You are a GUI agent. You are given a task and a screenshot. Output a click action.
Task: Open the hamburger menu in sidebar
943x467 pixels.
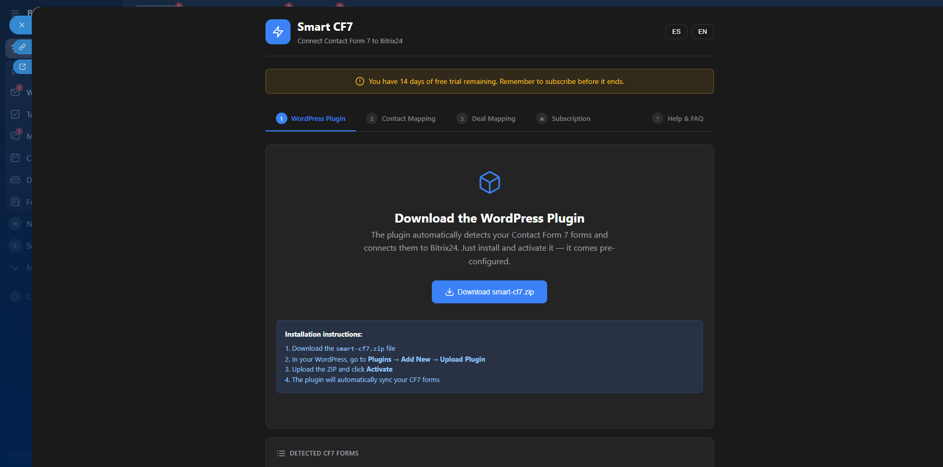(15, 13)
